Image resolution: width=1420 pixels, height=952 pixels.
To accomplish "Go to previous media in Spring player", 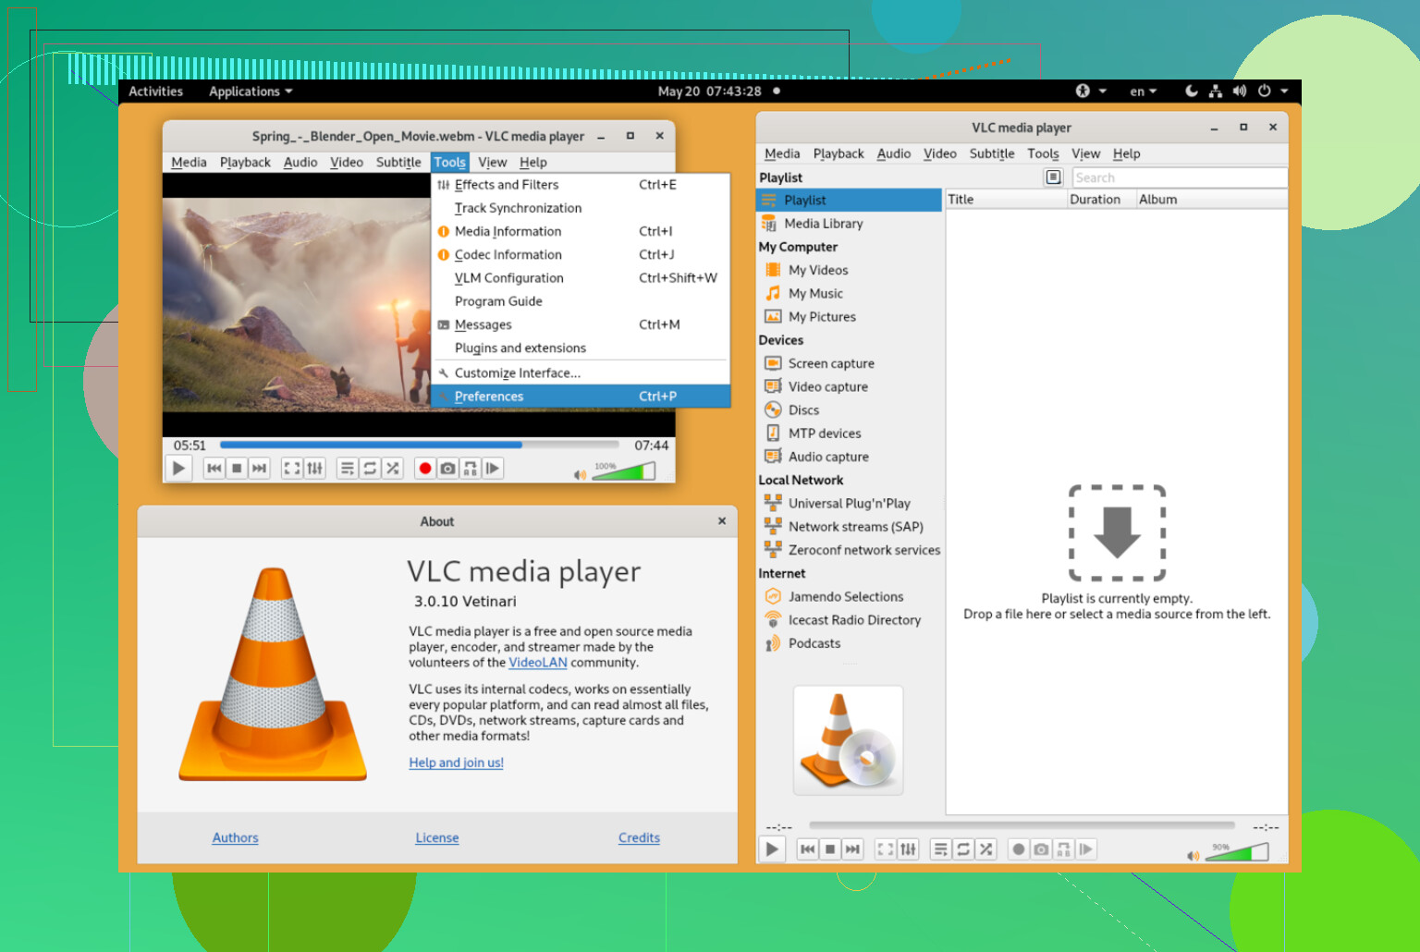I will coord(214,469).
